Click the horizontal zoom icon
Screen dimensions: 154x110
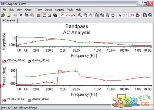(x=102, y=15)
